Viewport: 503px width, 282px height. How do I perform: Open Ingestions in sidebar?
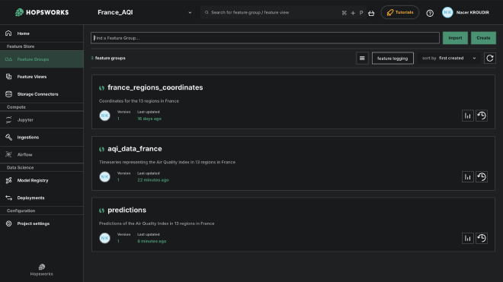[42, 138]
